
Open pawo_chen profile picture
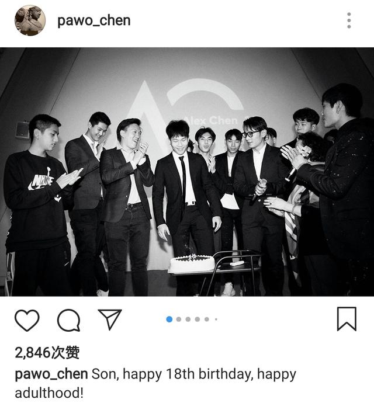[30, 20]
